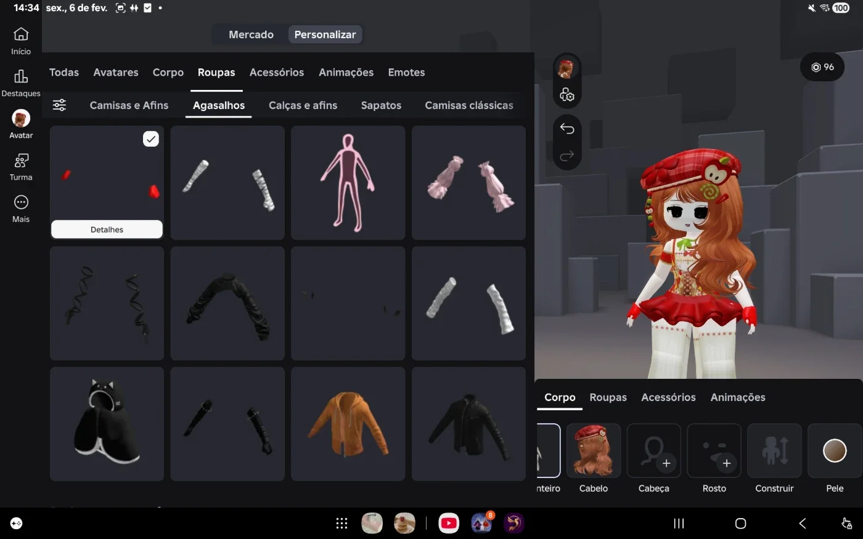Open Turma group icon
Image resolution: width=863 pixels, height=539 pixels.
coord(21,161)
